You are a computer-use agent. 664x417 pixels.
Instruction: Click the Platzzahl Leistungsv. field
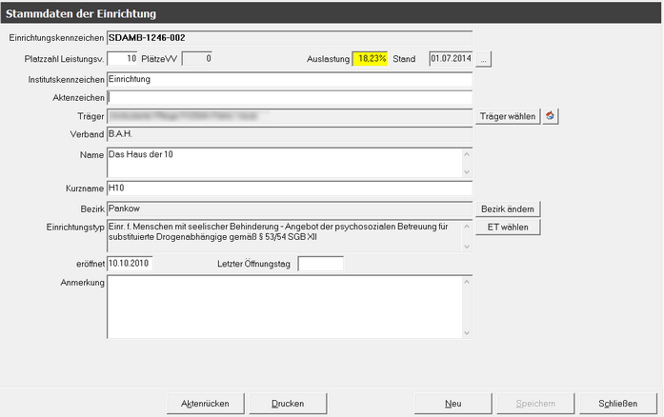[x=123, y=59]
